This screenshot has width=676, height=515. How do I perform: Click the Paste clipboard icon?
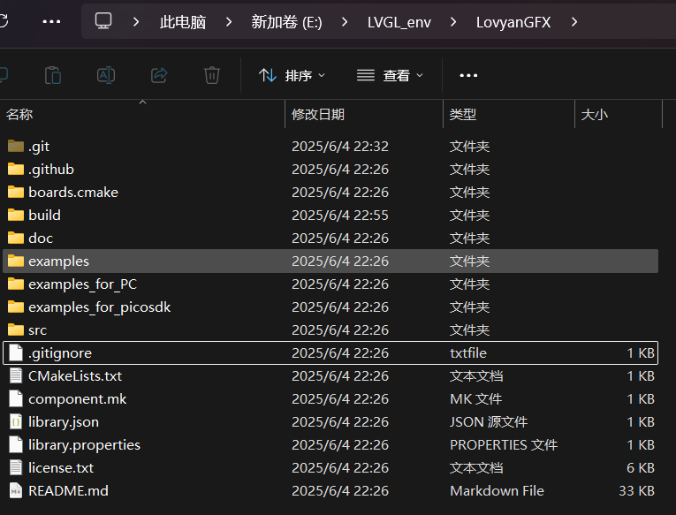click(x=53, y=75)
